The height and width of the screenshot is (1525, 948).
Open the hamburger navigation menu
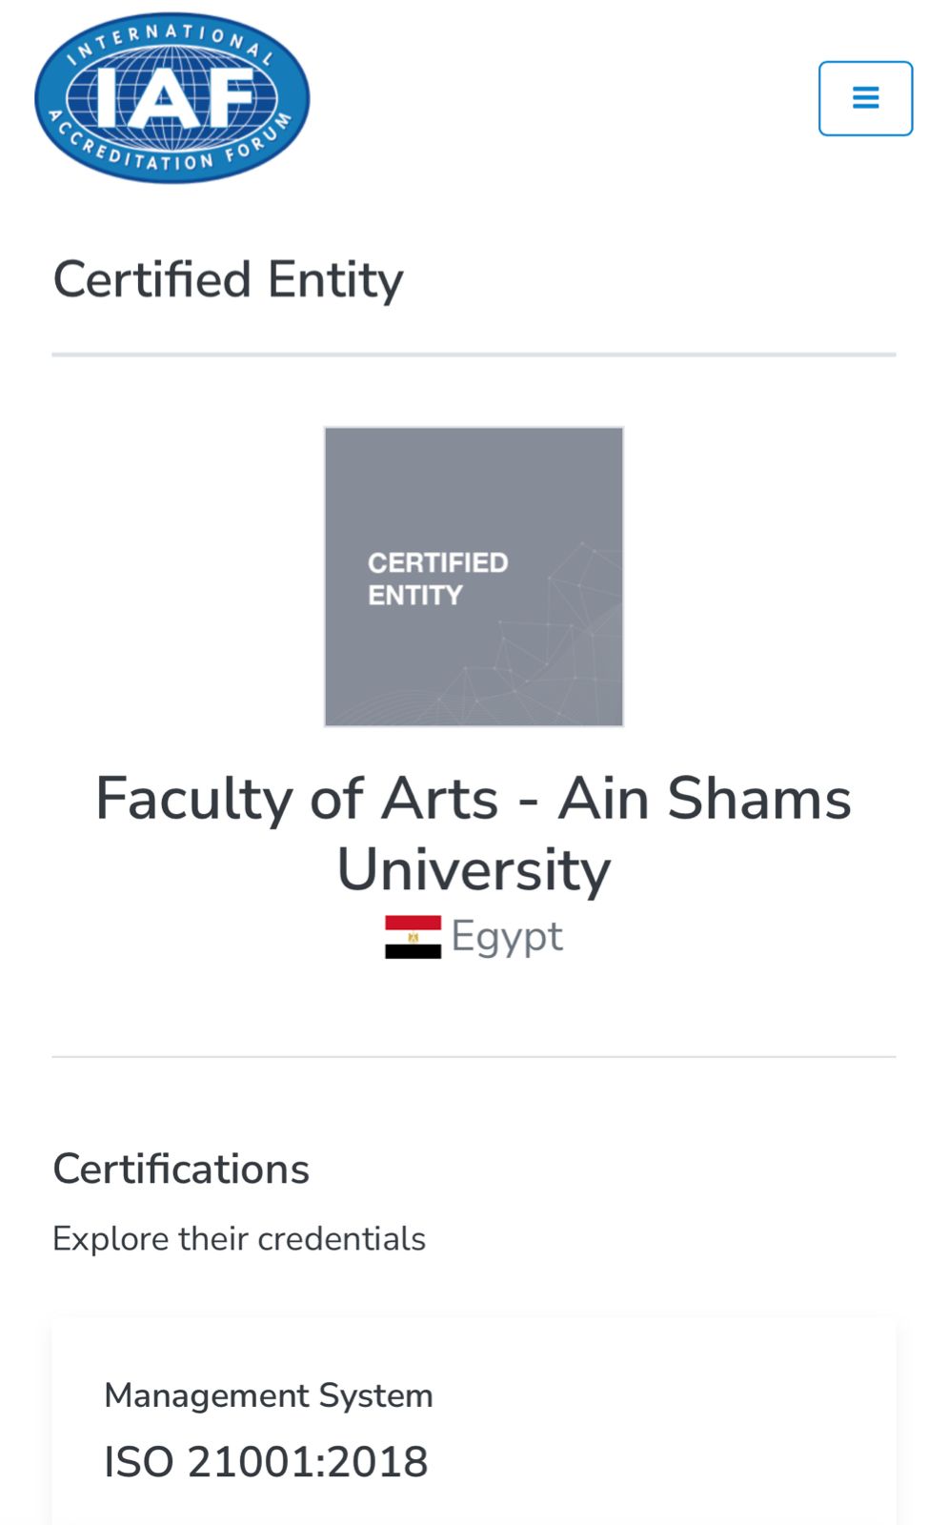coord(865,98)
